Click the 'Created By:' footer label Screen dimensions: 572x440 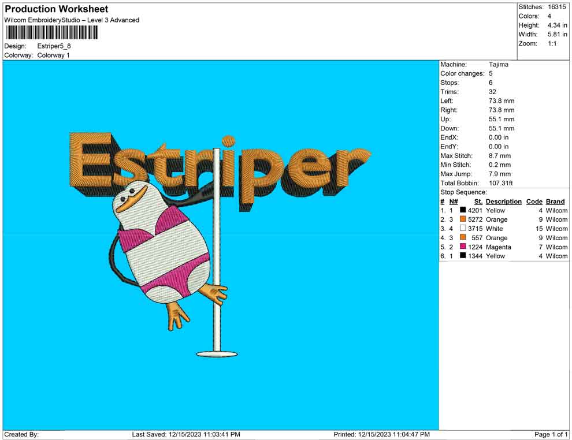tap(21, 434)
